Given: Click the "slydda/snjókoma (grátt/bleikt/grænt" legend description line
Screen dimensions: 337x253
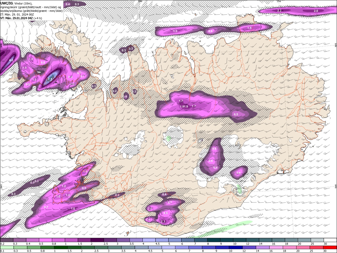Looking at the screenshot, I should pos(31,11).
